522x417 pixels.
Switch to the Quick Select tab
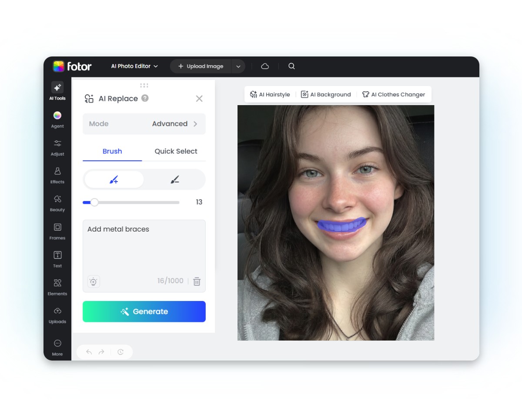176,151
